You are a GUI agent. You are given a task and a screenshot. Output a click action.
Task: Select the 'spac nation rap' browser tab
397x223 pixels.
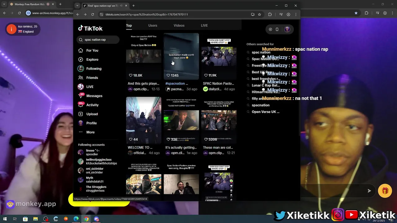105,6
